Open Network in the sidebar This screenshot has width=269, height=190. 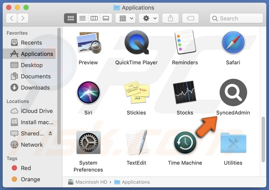29,145
